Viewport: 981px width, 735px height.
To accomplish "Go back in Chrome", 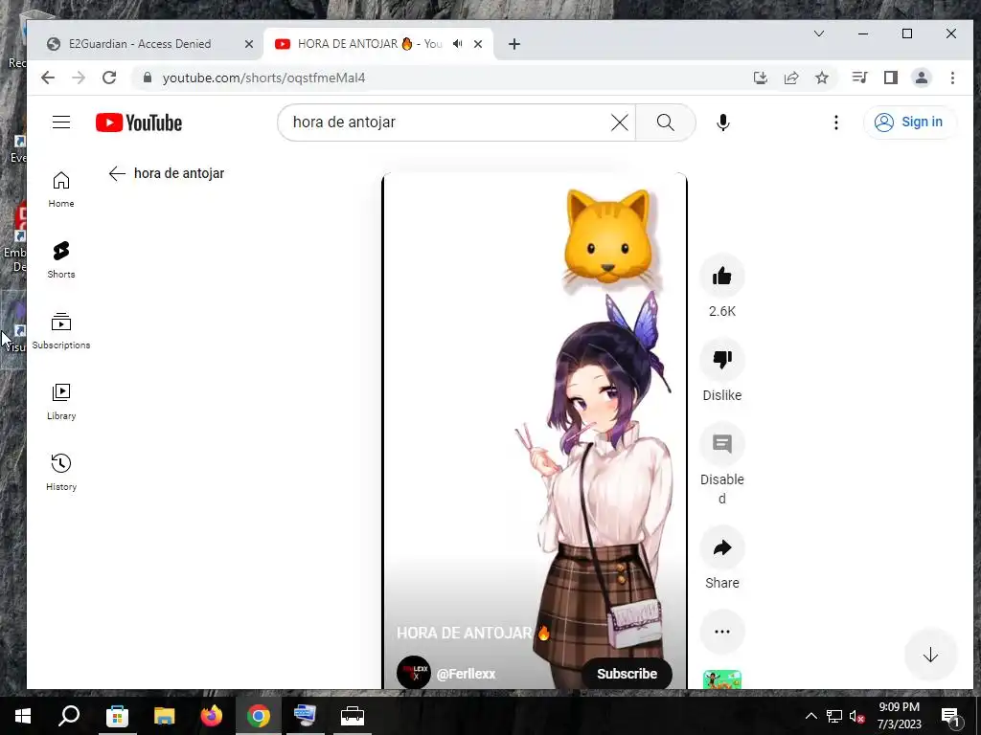I will coord(48,78).
